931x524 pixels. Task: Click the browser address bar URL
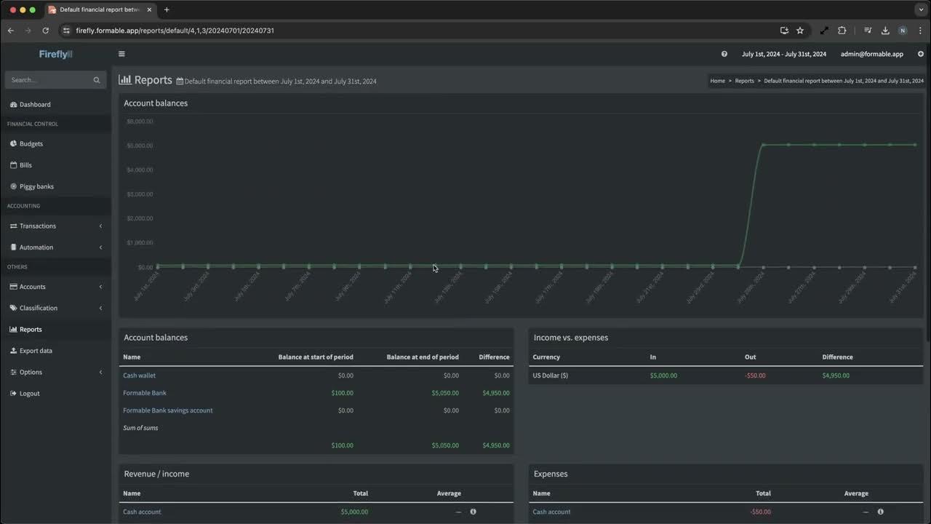[175, 31]
